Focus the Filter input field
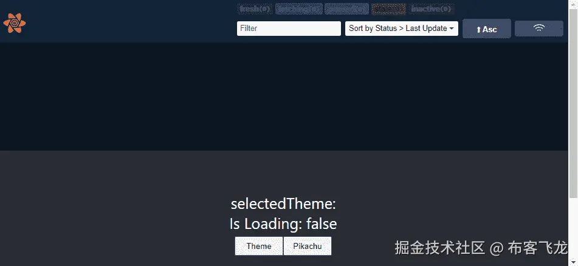The height and width of the screenshot is (266, 578). 289,29
